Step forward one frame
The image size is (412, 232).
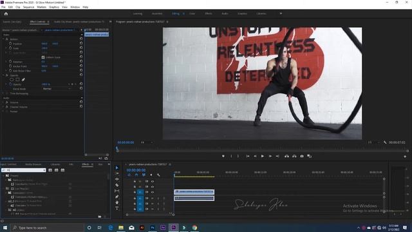(x=270, y=156)
